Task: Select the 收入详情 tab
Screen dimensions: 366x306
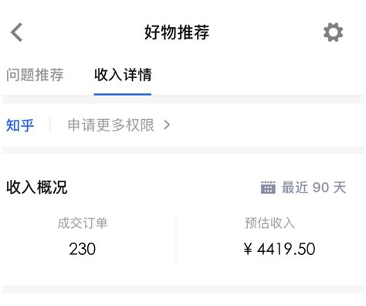Action: tap(123, 75)
